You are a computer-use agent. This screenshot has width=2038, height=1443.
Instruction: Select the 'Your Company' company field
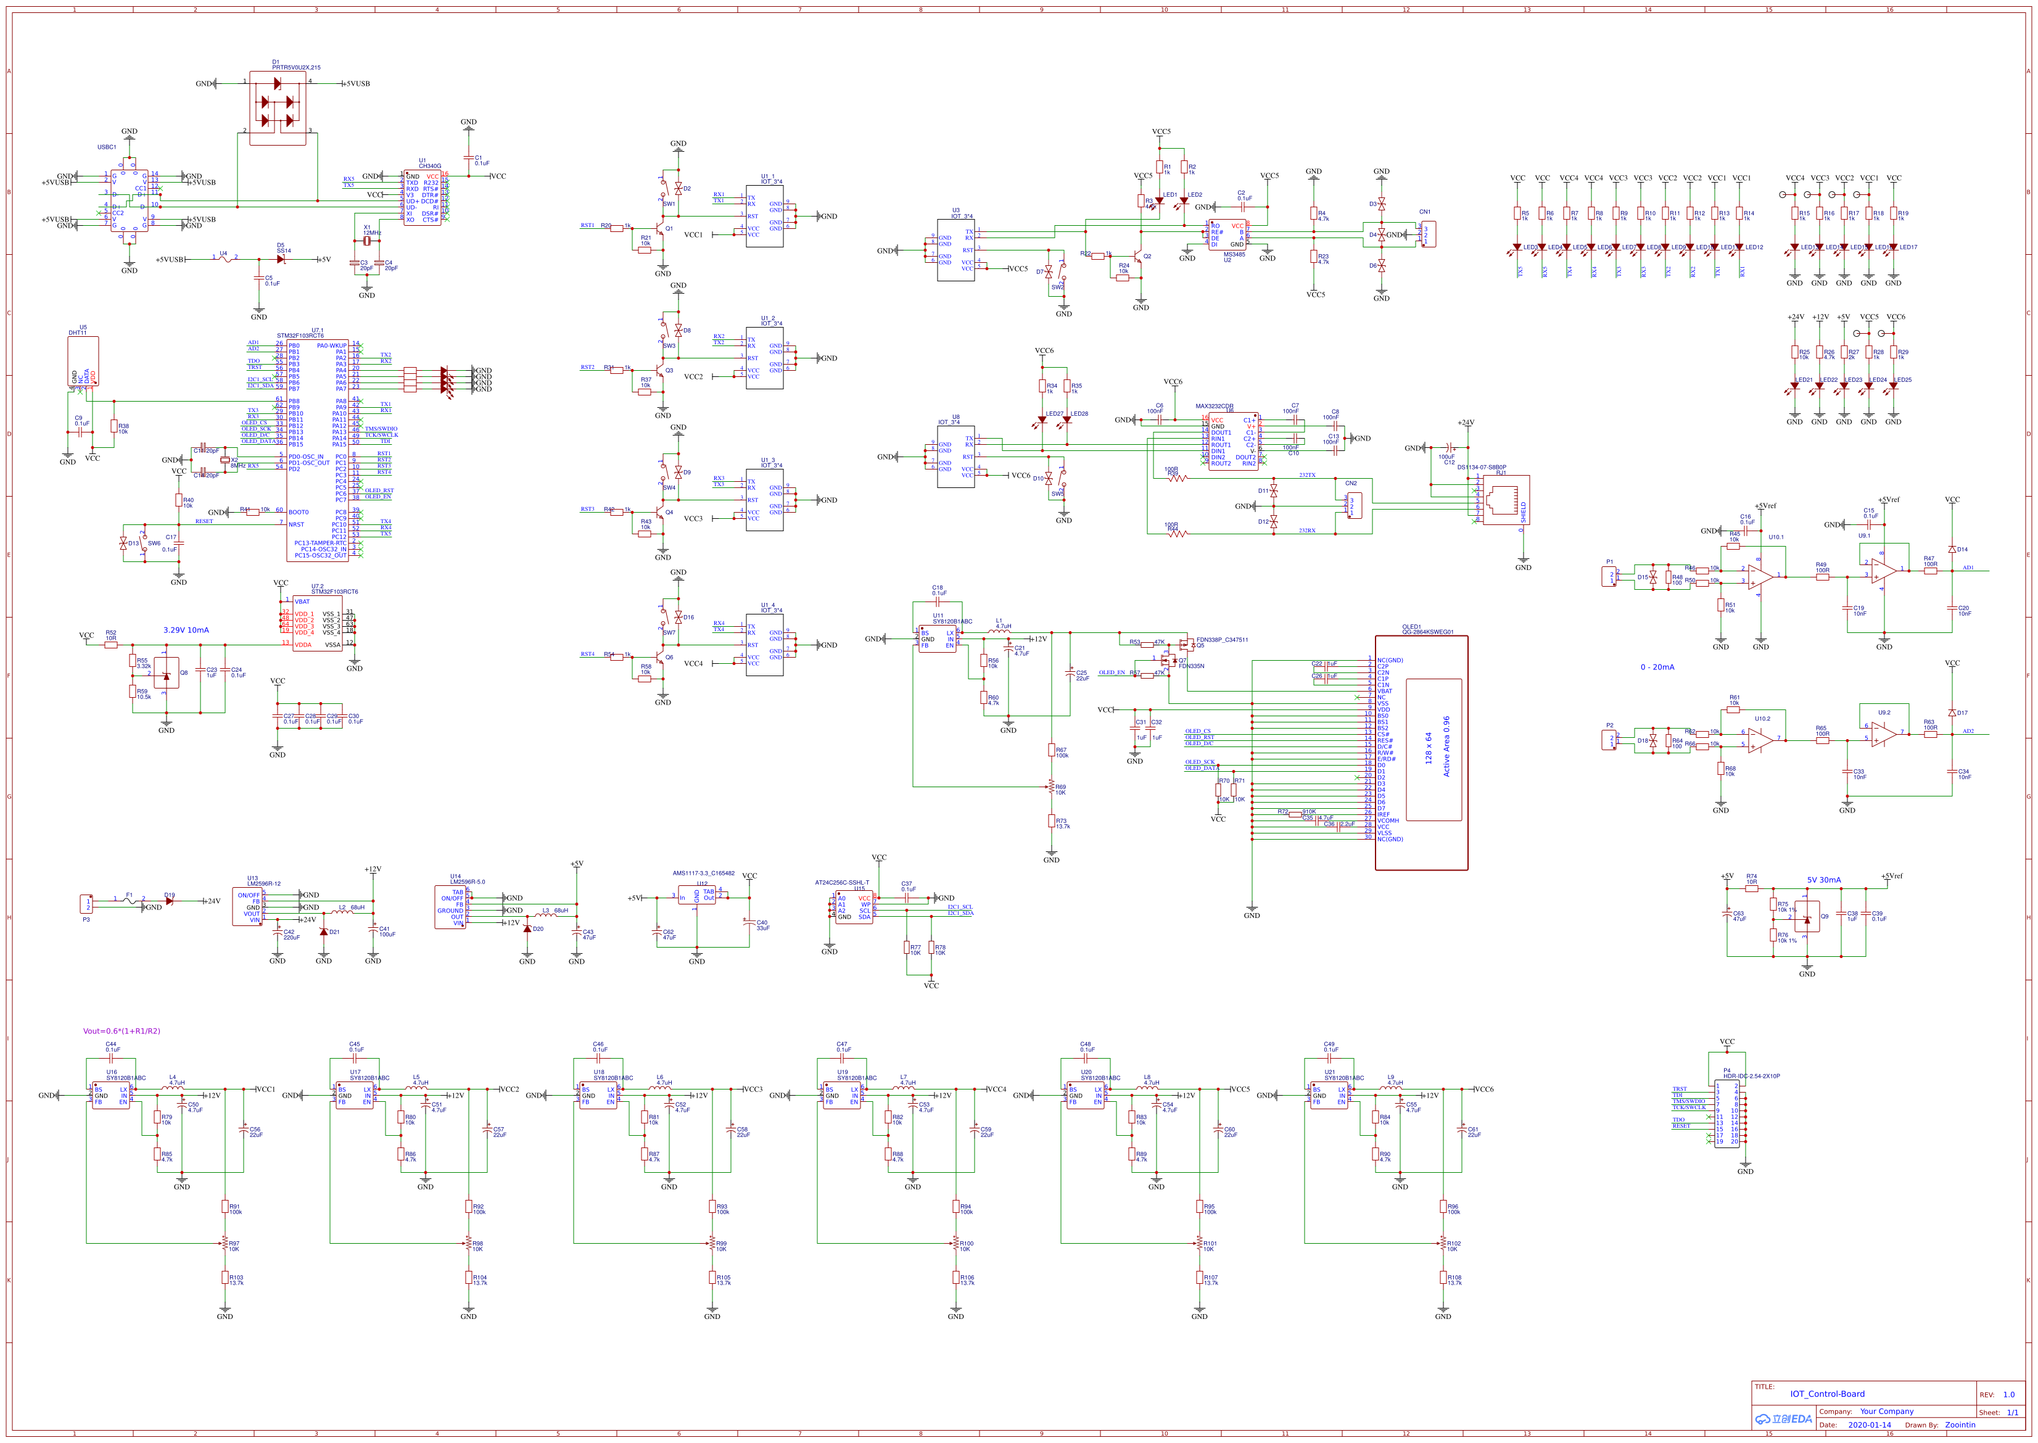[1887, 1411]
